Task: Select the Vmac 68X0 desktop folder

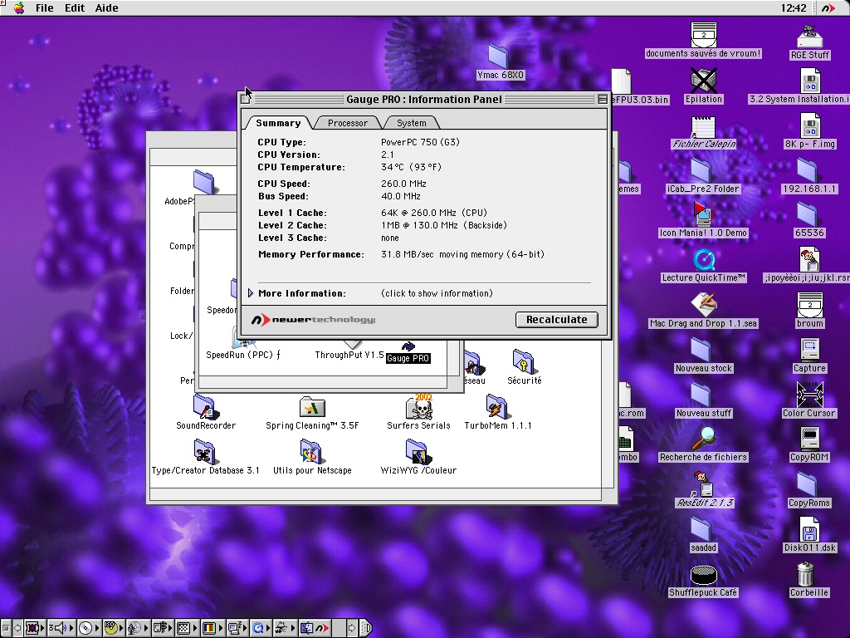Action: click(x=498, y=56)
